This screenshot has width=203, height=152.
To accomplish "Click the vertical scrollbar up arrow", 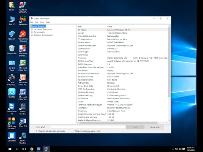I will (x=169, y=26).
